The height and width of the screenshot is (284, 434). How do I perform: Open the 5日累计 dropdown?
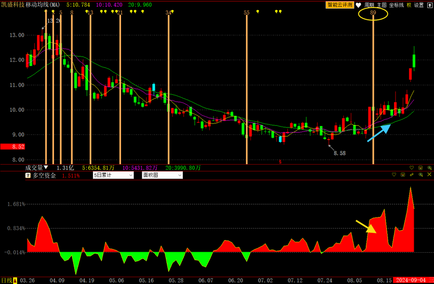tap(113, 176)
